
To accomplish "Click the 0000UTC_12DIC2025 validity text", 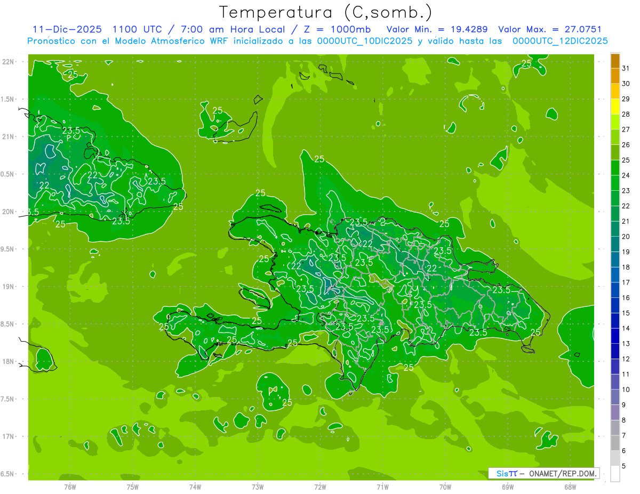I will coord(560,41).
